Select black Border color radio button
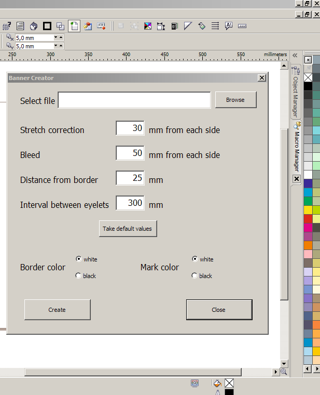Screen dimensions: 320x395 point(78,275)
